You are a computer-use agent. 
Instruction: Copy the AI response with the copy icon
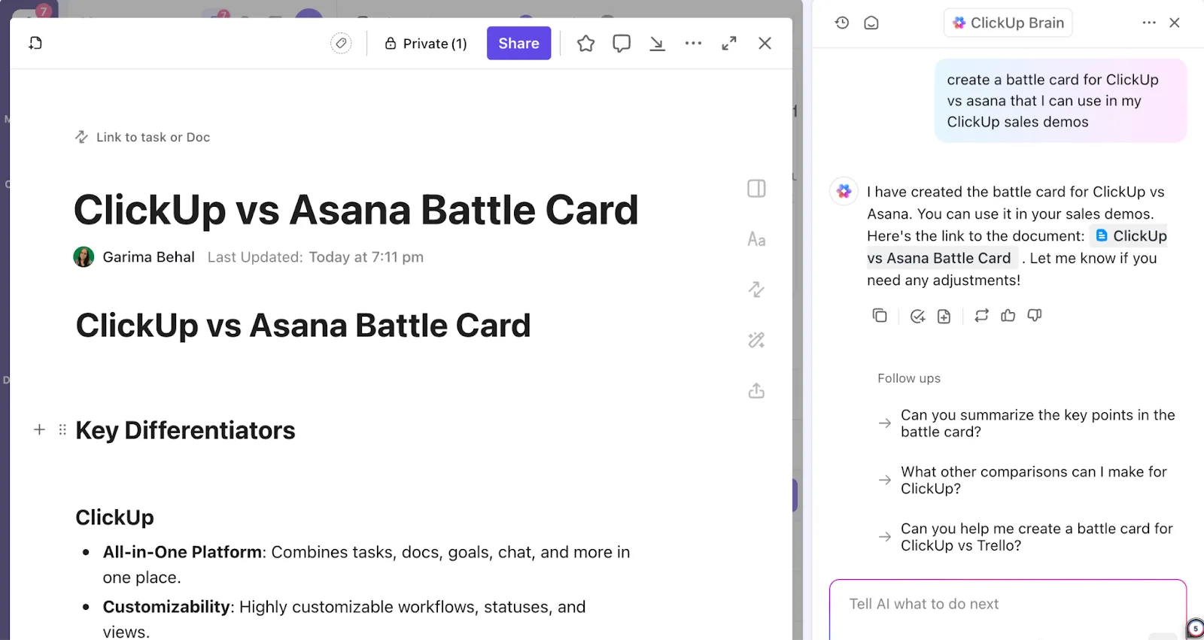880,316
